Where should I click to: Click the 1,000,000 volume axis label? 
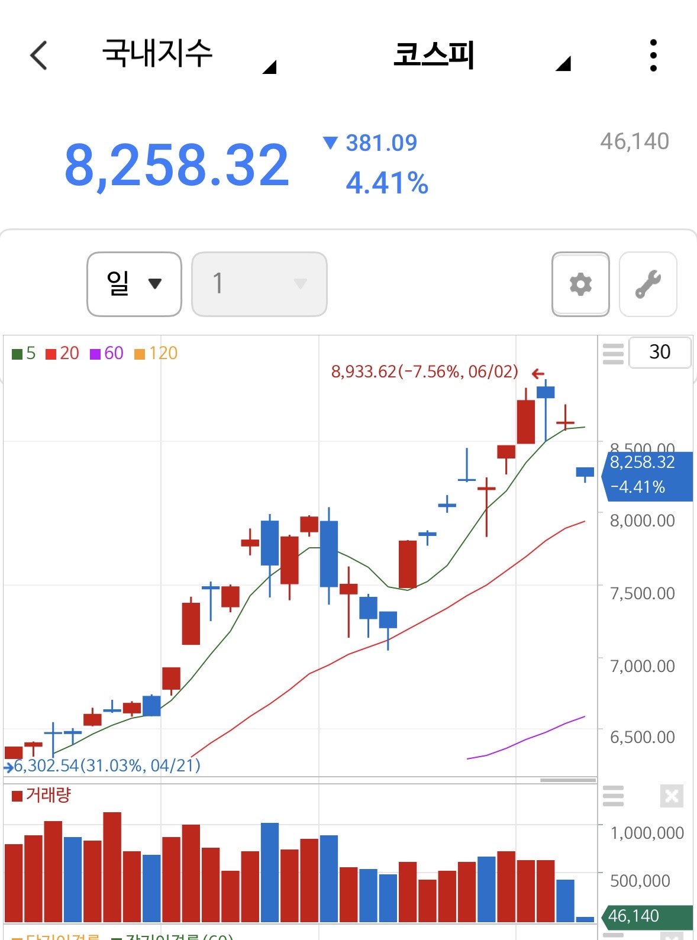pos(647,833)
